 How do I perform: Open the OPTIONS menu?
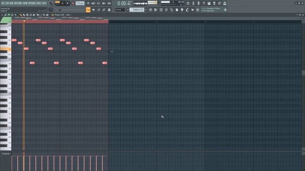(32, 3)
